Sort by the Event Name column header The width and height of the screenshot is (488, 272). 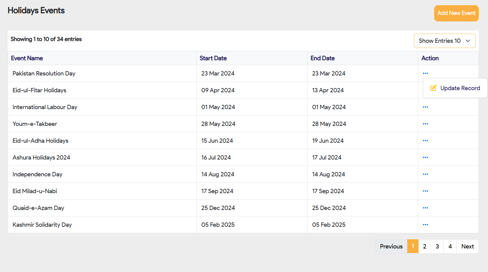coord(27,58)
